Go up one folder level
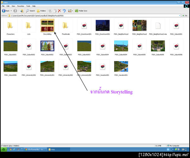The height and width of the screenshot is (158, 190). point(22,11)
